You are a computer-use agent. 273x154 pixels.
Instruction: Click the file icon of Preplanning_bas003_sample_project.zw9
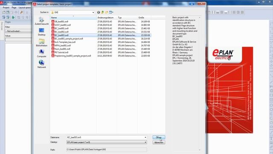point(53,56)
